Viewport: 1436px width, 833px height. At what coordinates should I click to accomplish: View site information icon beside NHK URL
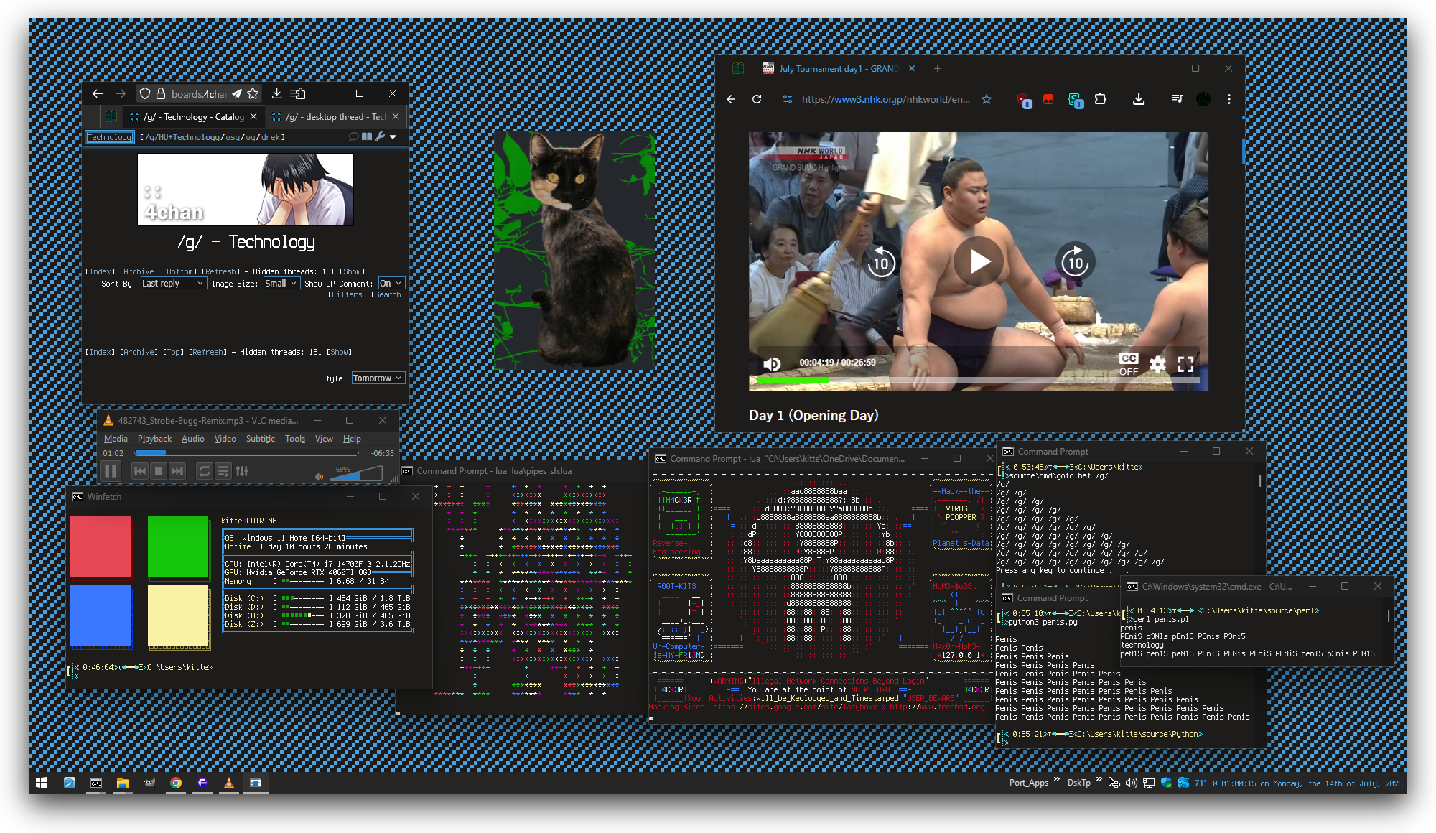pos(788,99)
